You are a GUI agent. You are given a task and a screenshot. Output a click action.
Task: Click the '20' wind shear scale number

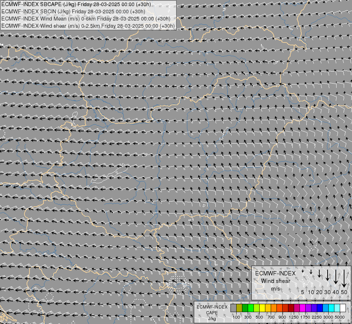[x=319, y=292]
